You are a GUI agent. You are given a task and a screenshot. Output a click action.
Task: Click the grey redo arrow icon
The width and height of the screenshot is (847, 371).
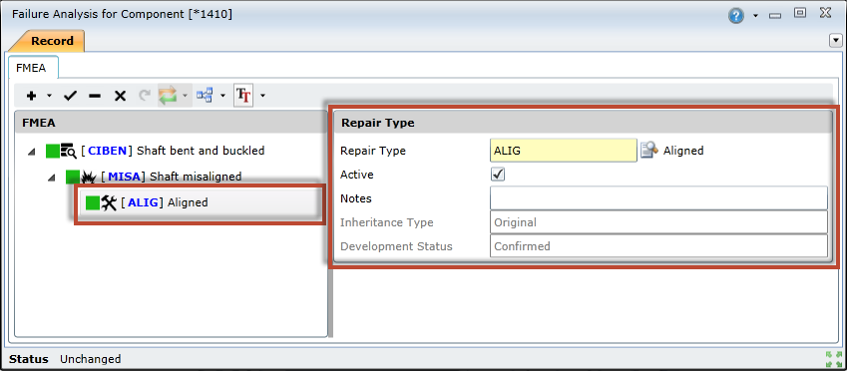click(x=145, y=96)
